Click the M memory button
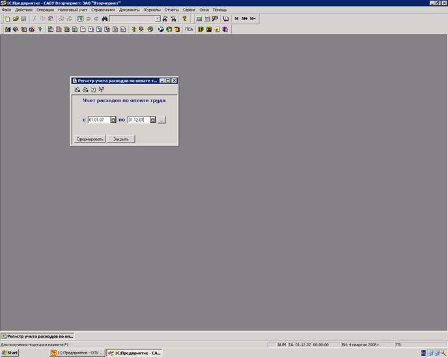Viewport: 448px width, 358px height. 236,19
